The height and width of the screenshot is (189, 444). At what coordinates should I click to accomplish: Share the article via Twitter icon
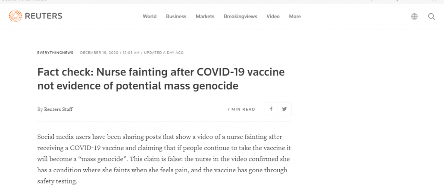coord(285,109)
